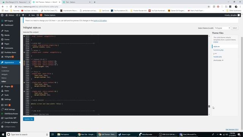Open the Settings menu item

[8, 99]
